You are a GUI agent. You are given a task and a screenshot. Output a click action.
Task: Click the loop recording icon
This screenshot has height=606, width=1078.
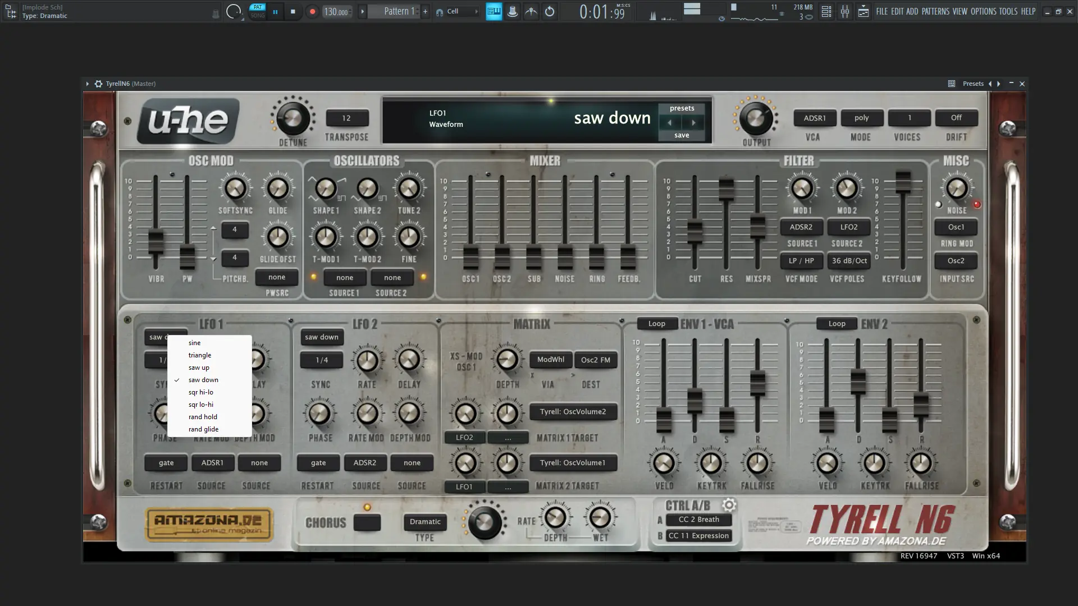click(x=550, y=11)
